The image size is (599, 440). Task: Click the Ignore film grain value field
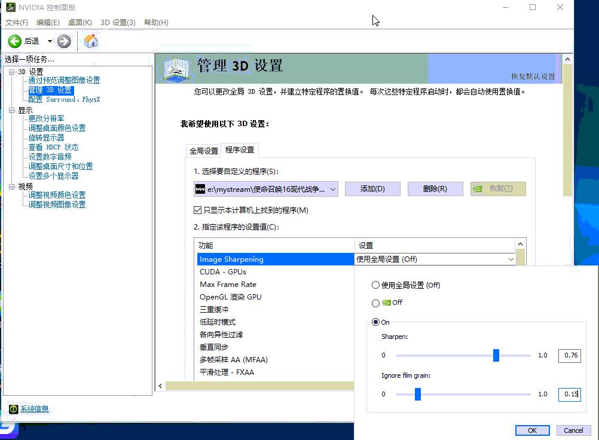570,394
